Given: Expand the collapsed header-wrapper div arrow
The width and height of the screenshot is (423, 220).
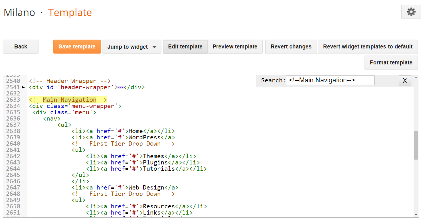Looking at the screenshot, I should point(24,87).
